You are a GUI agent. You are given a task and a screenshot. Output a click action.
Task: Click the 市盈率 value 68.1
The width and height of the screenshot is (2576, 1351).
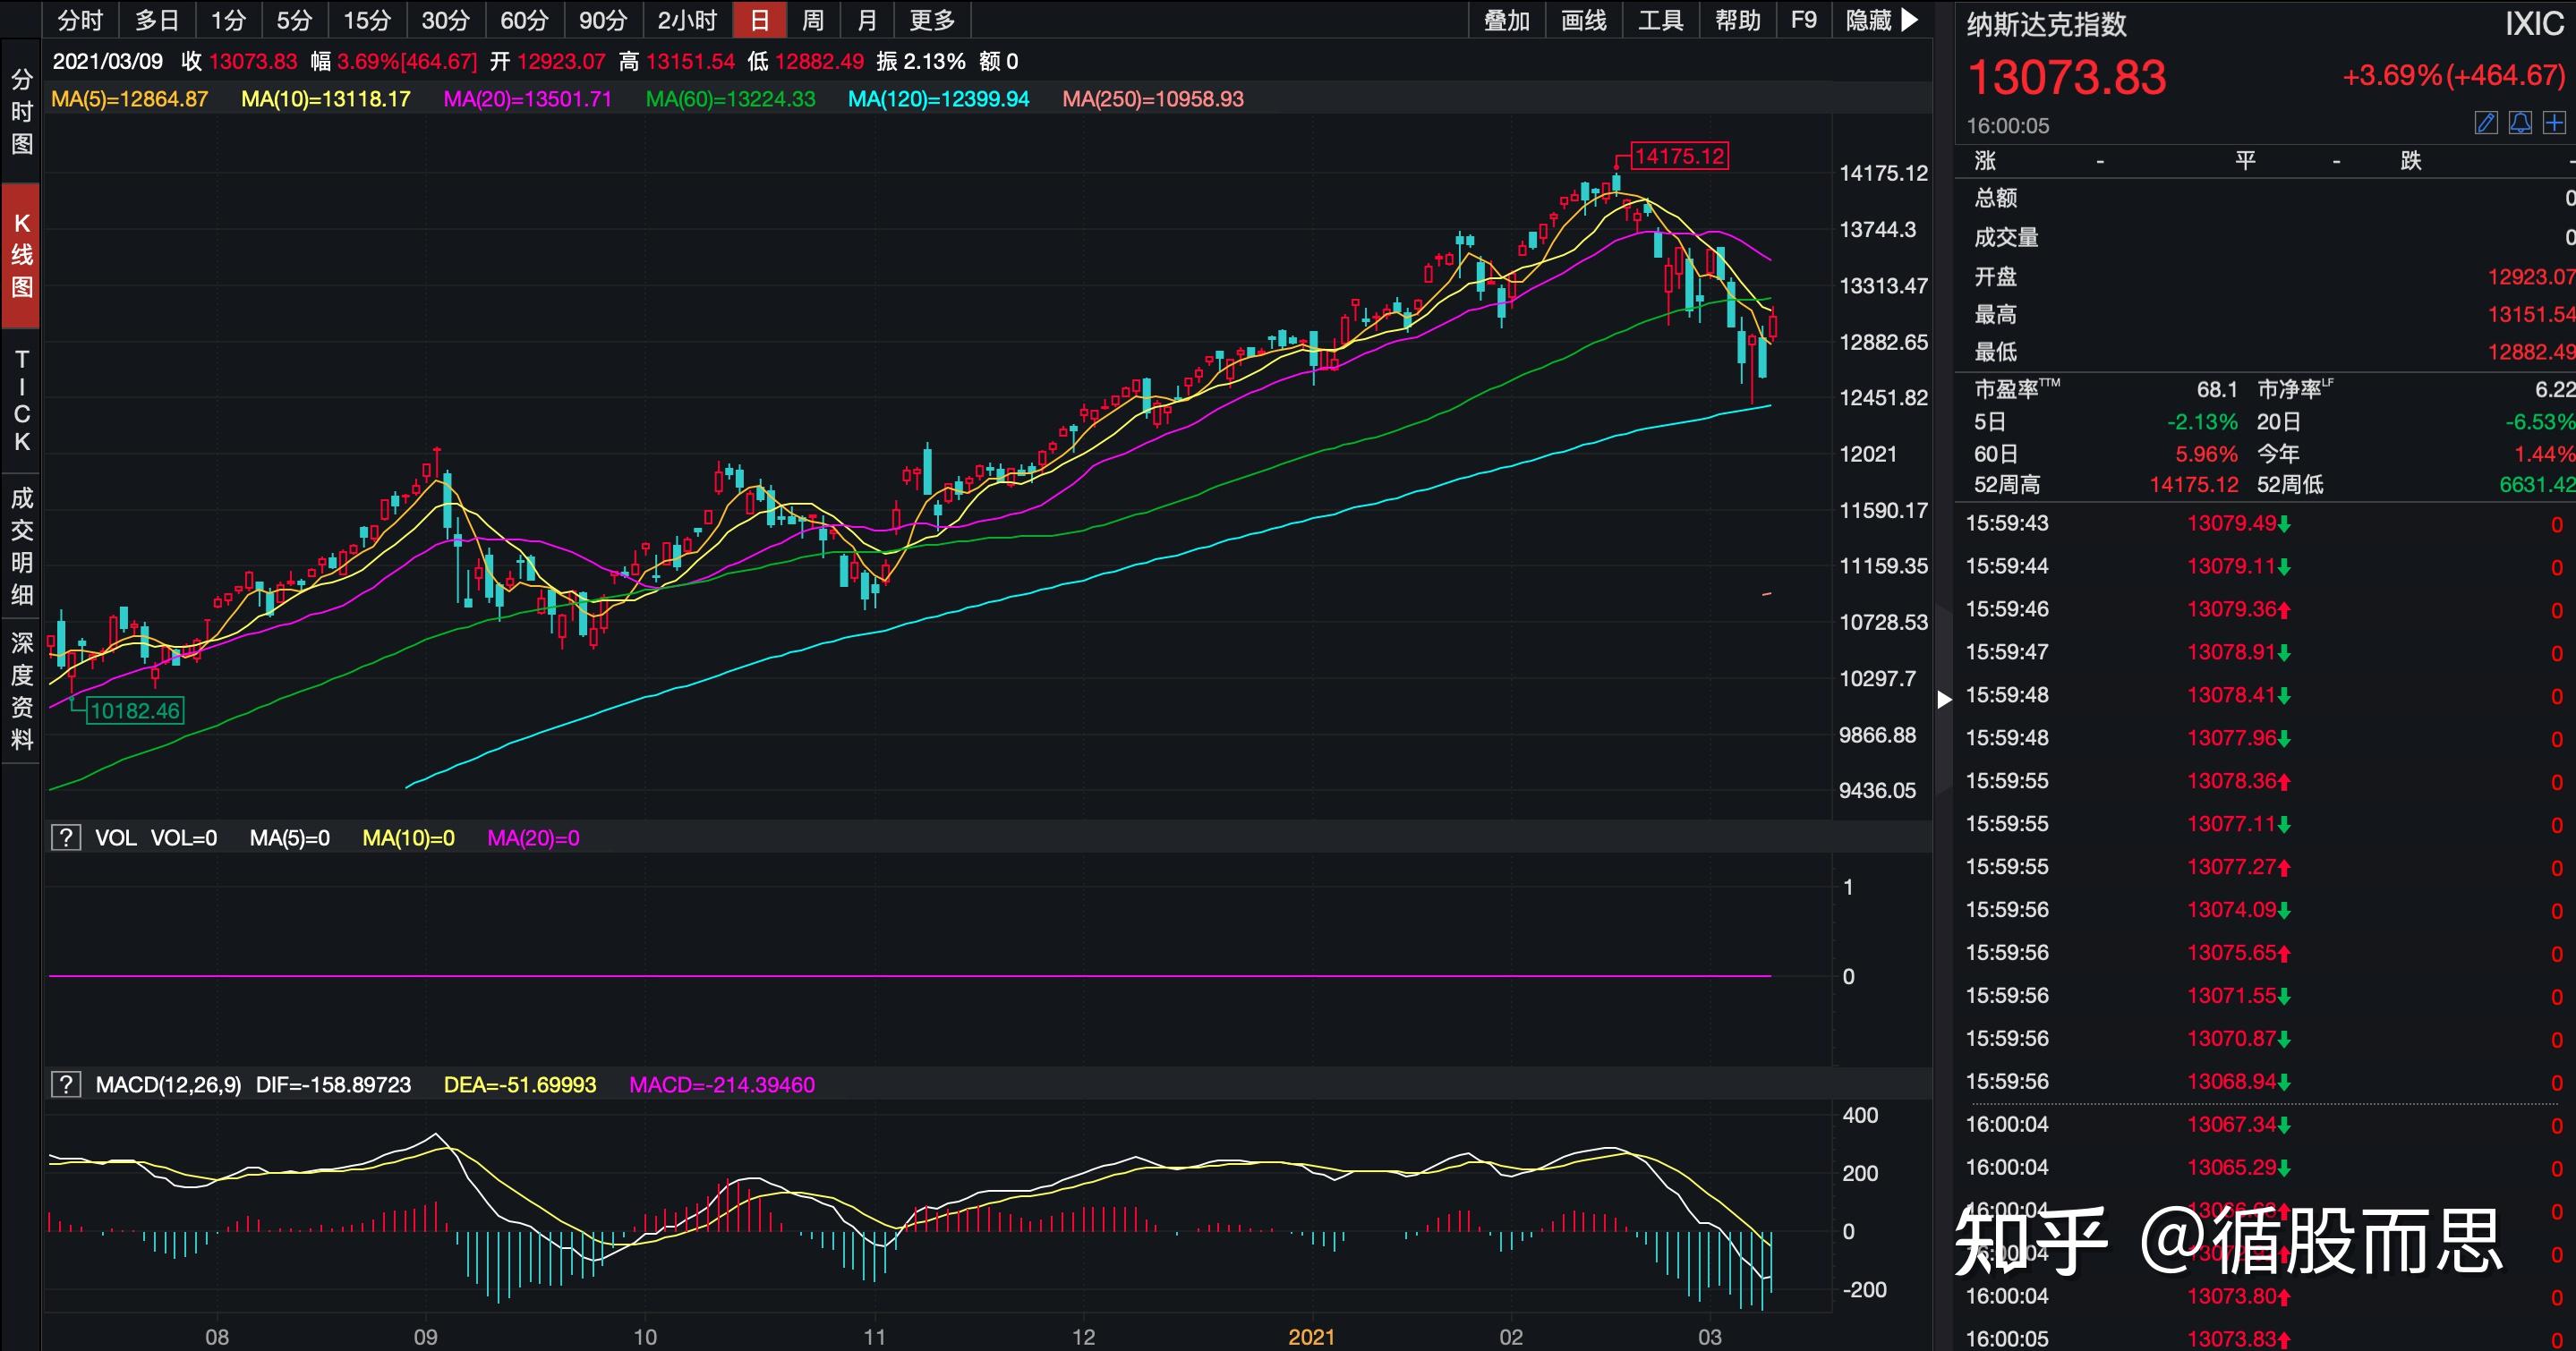(x=2217, y=390)
